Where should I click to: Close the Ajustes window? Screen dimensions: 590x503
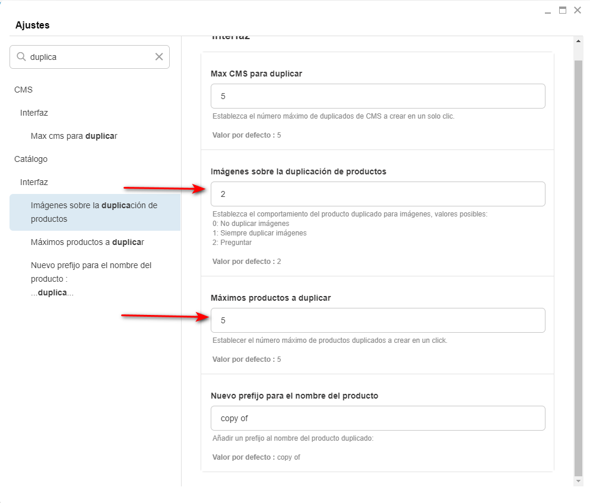[577, 10]
